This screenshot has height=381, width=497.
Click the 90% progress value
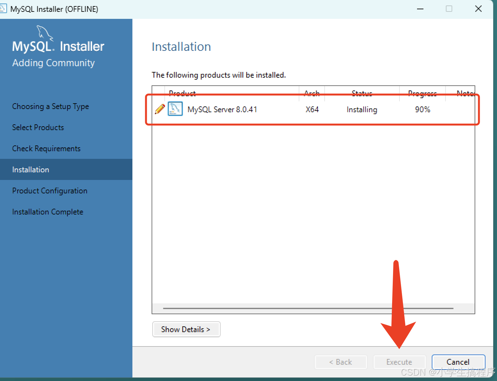coord(422,110)
